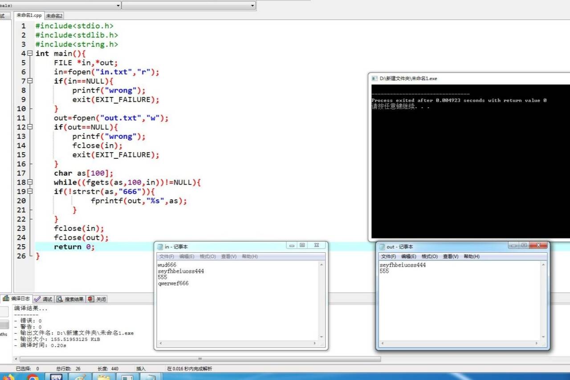Click the 'char as[100];' code line
The width and height of the screenshot is (570, 380).
[x=84, y=173]
